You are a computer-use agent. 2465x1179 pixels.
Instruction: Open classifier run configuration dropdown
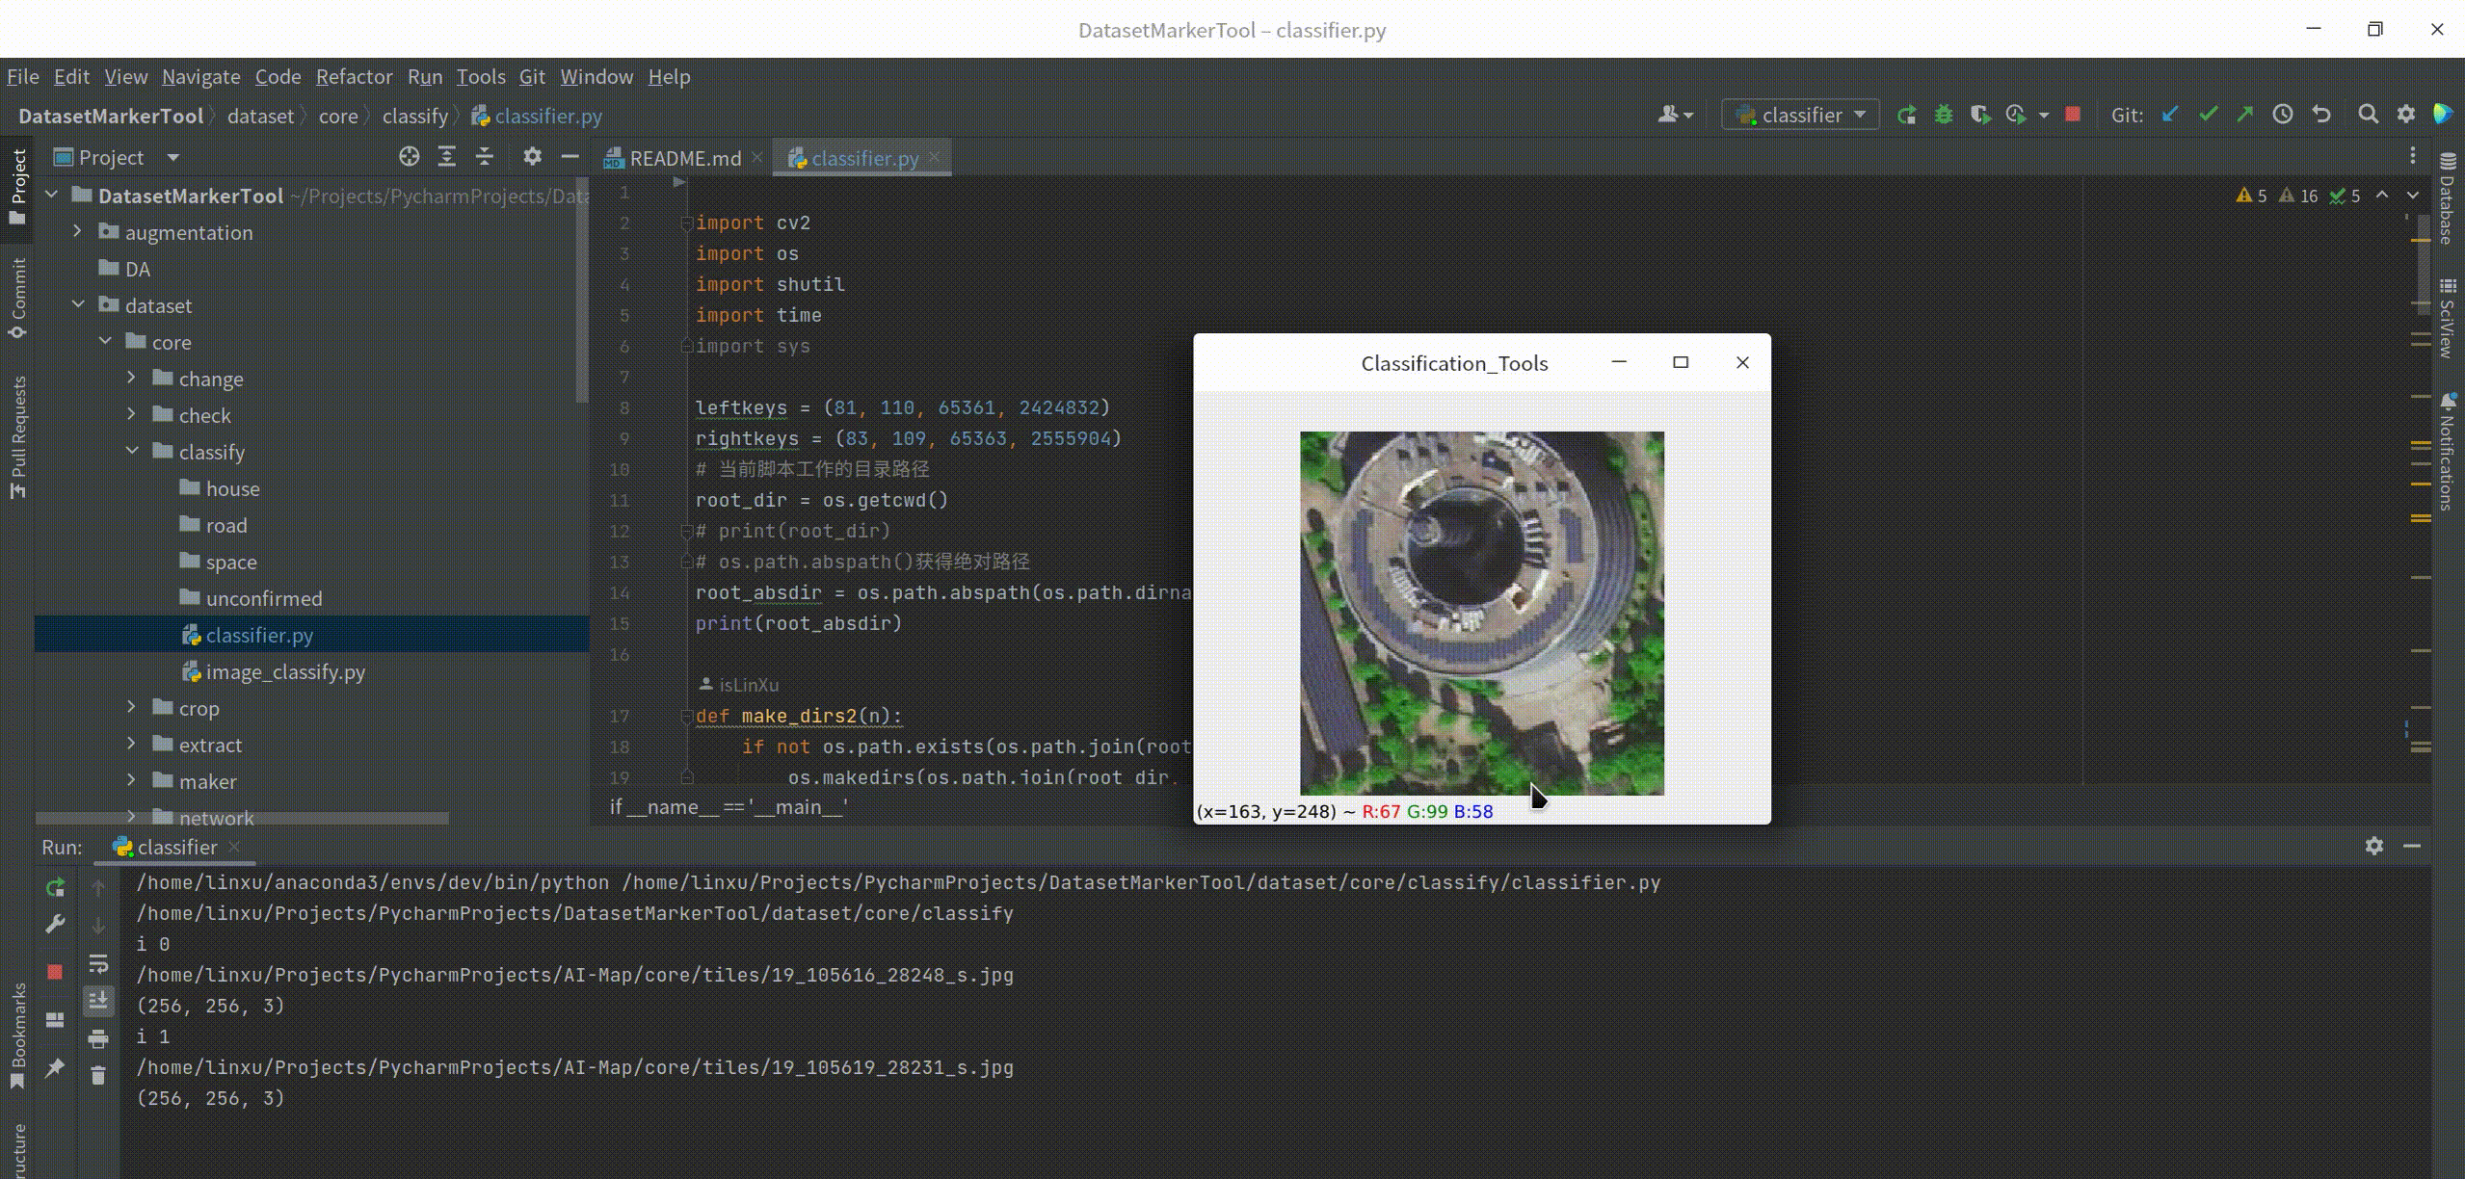coord(1800,115)
